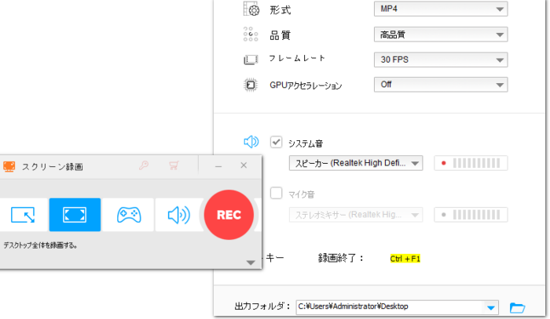The height and width of the screenshot is (319, 550).
Task: Click the Ctrl + F1 hotkey field
Action: pos(406,258)
